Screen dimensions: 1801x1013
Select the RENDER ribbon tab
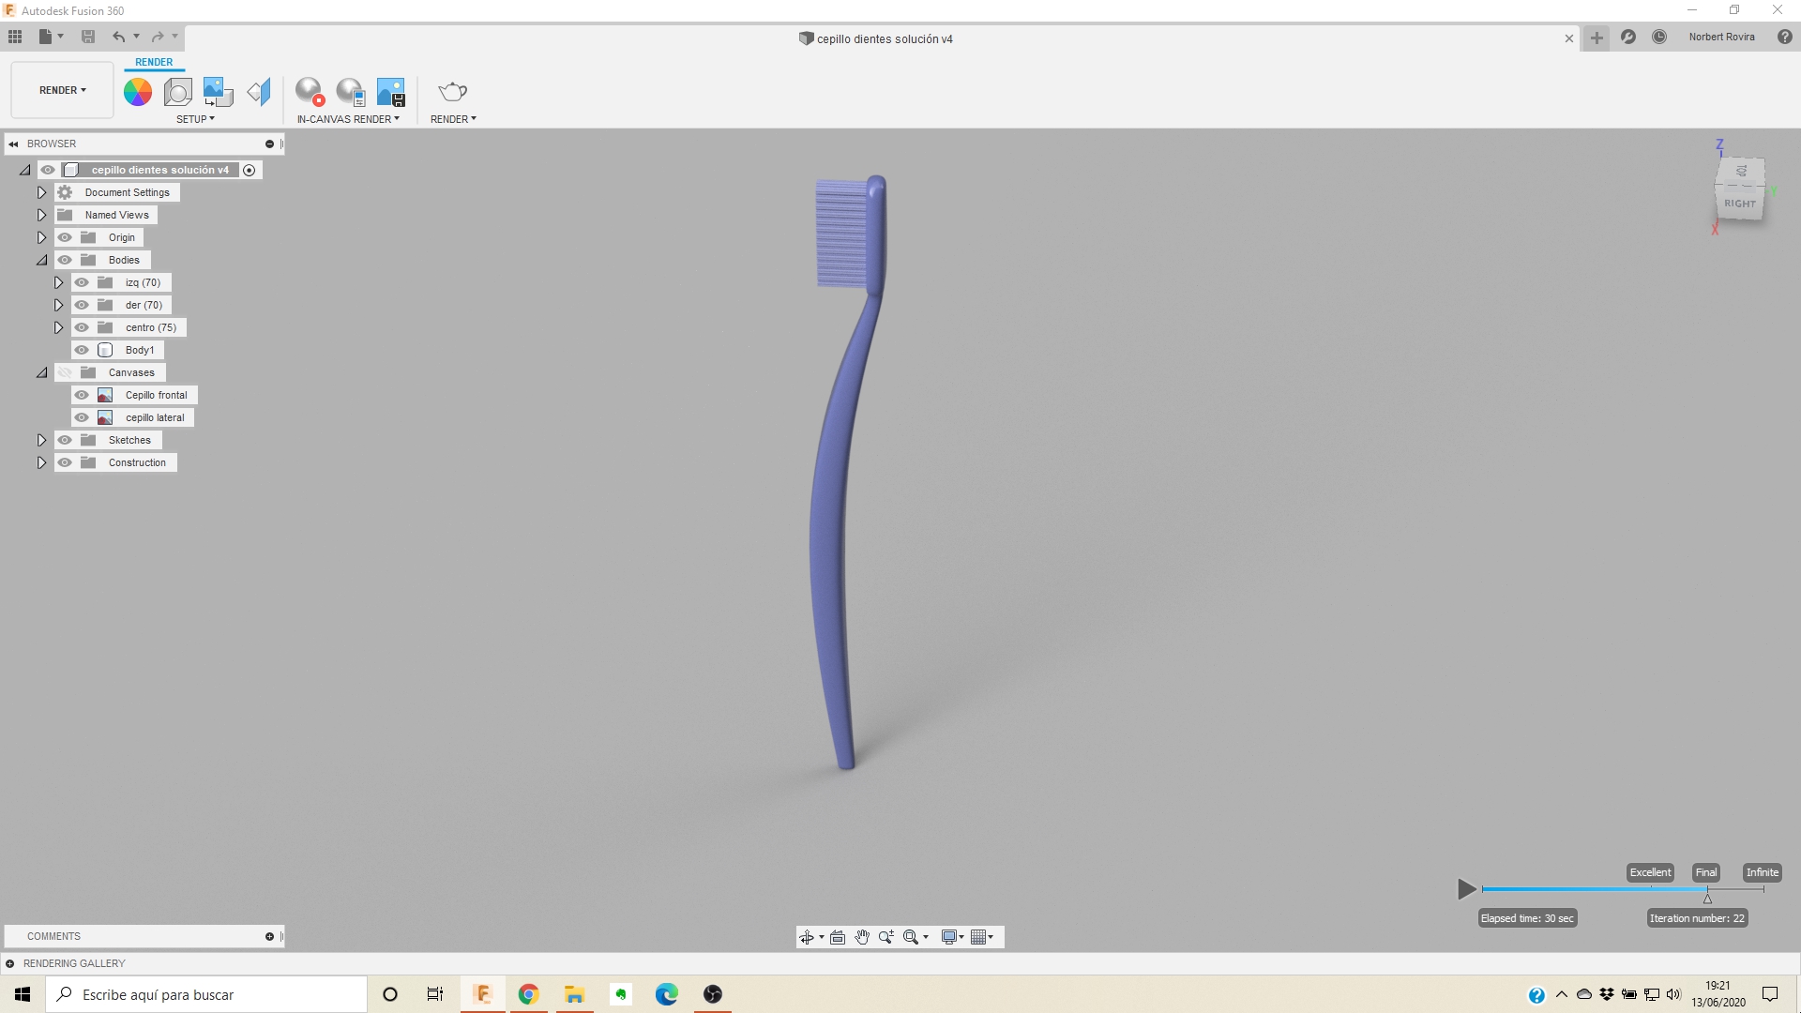click(x=154, y=62)
